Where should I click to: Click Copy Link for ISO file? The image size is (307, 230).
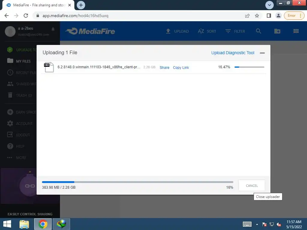pyautogui.click(x=181, y=67)
